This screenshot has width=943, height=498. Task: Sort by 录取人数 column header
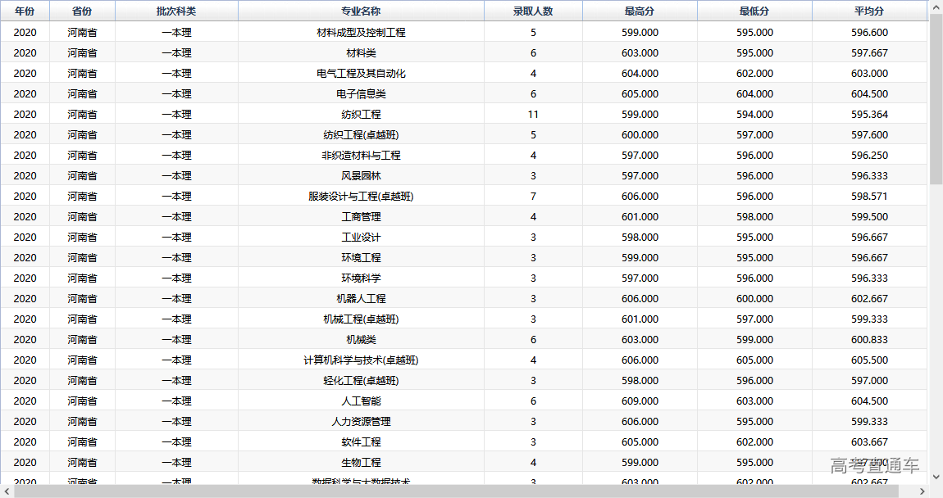tap(533, 11)
